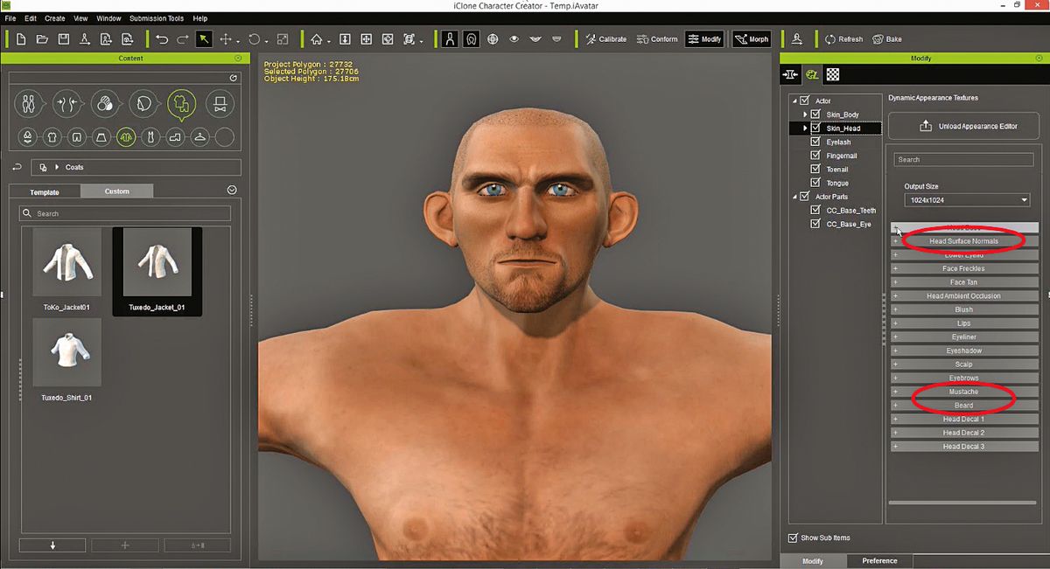
Task: Open the Submission Tools menu
Action: click(x=156, y=17)
